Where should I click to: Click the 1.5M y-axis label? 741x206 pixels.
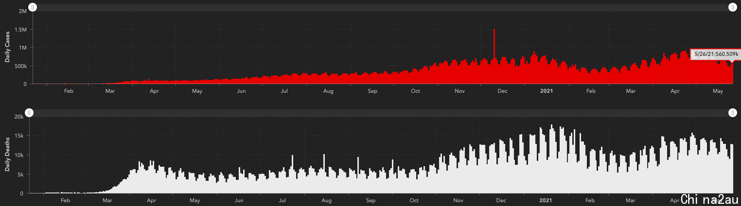(x=21, y=29)
